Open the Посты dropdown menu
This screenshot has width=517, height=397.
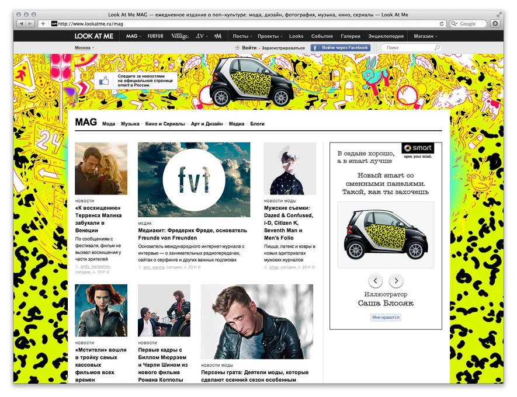(x=242, y=36)
